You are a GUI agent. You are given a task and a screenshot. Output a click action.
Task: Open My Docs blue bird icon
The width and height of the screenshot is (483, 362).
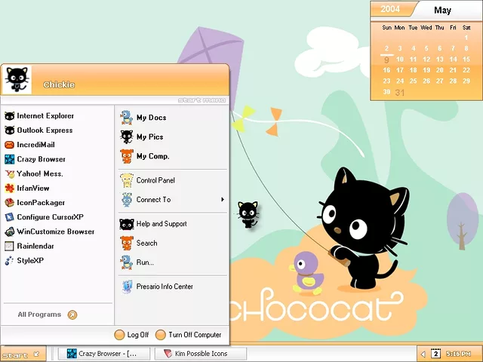point(126,118)
